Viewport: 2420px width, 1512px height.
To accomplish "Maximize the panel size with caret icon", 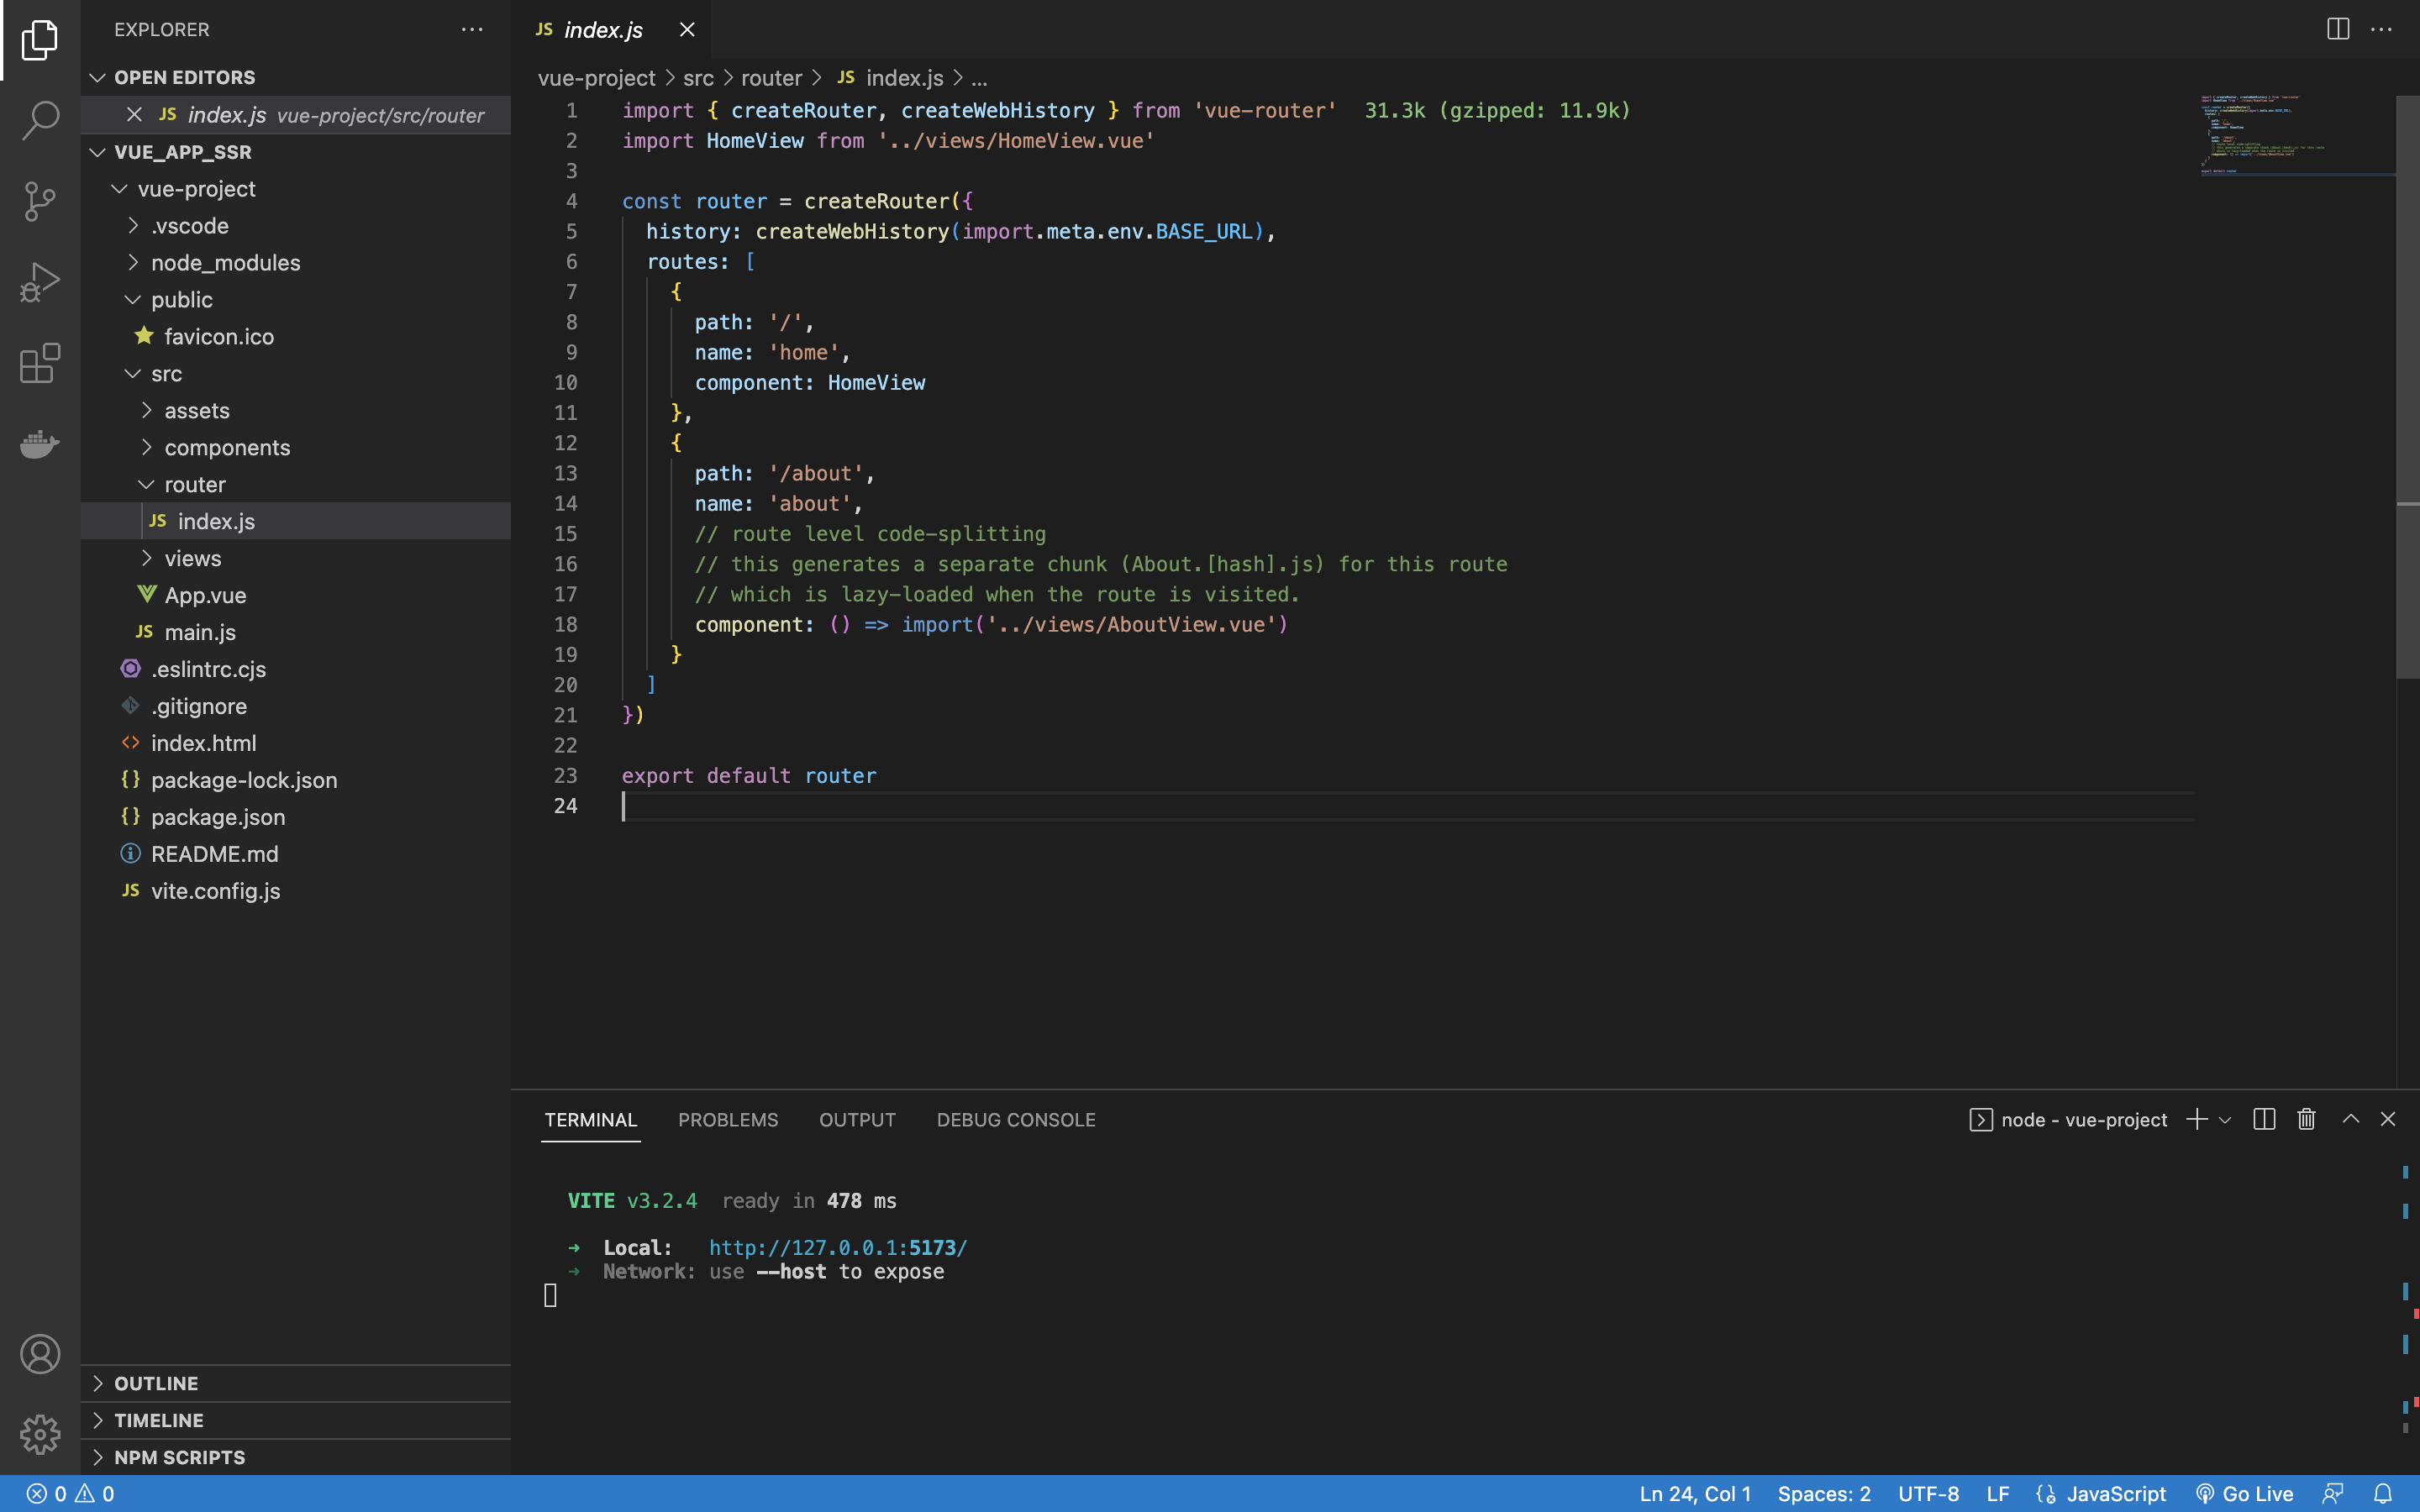I will (2351, 1119).
